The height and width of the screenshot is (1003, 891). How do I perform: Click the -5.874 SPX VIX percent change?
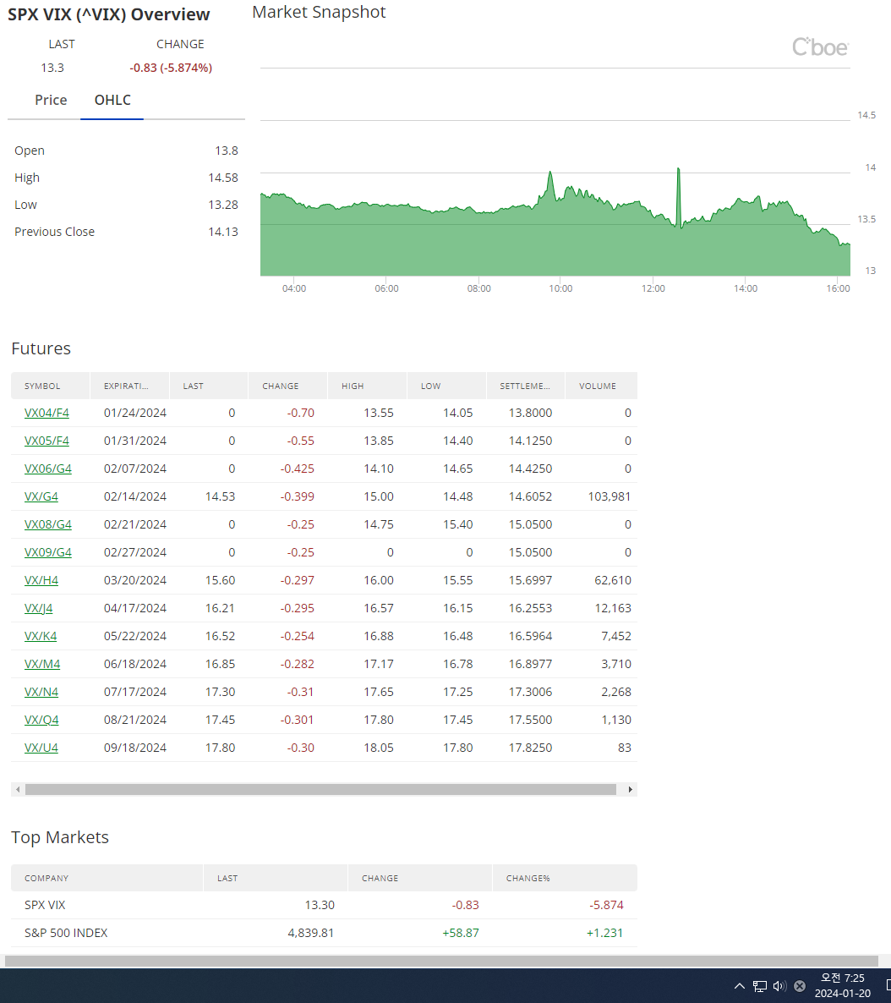point(606,906)
